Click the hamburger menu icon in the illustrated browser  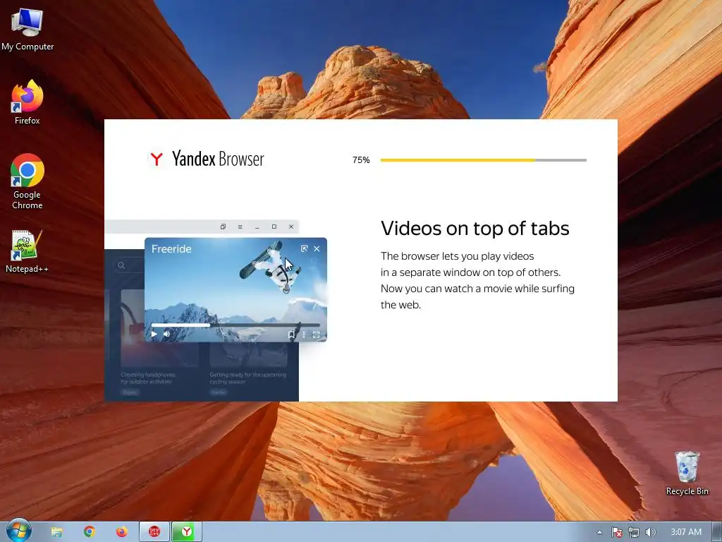pyautogui.click(x=240, y=227)
